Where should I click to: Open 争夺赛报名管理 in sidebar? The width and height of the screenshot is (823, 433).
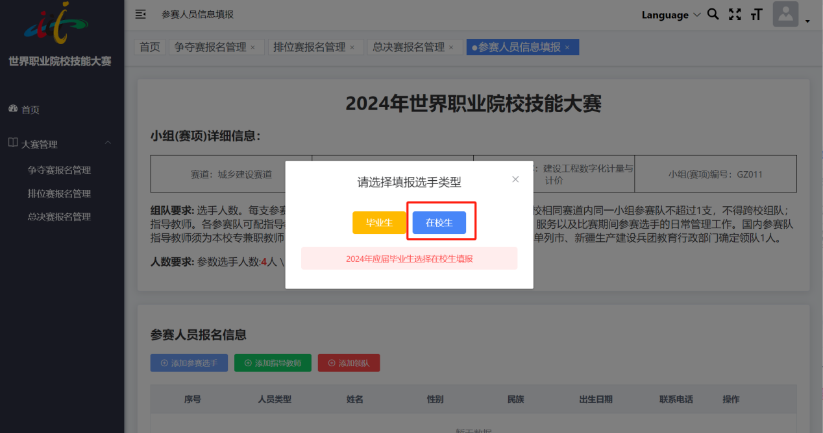(59, 170)
